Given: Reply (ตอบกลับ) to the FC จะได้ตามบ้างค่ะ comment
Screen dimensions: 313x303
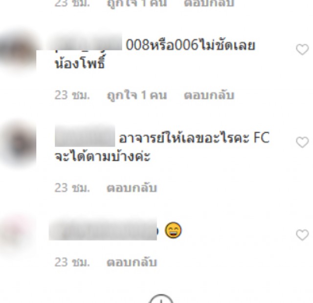Looking at the screenshot, I should point(132,188).
